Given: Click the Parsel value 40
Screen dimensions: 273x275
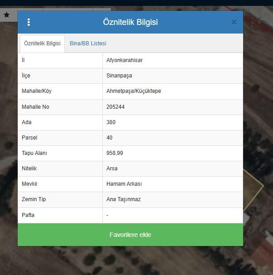Looking at the screenshot, I should coord(110,138).
